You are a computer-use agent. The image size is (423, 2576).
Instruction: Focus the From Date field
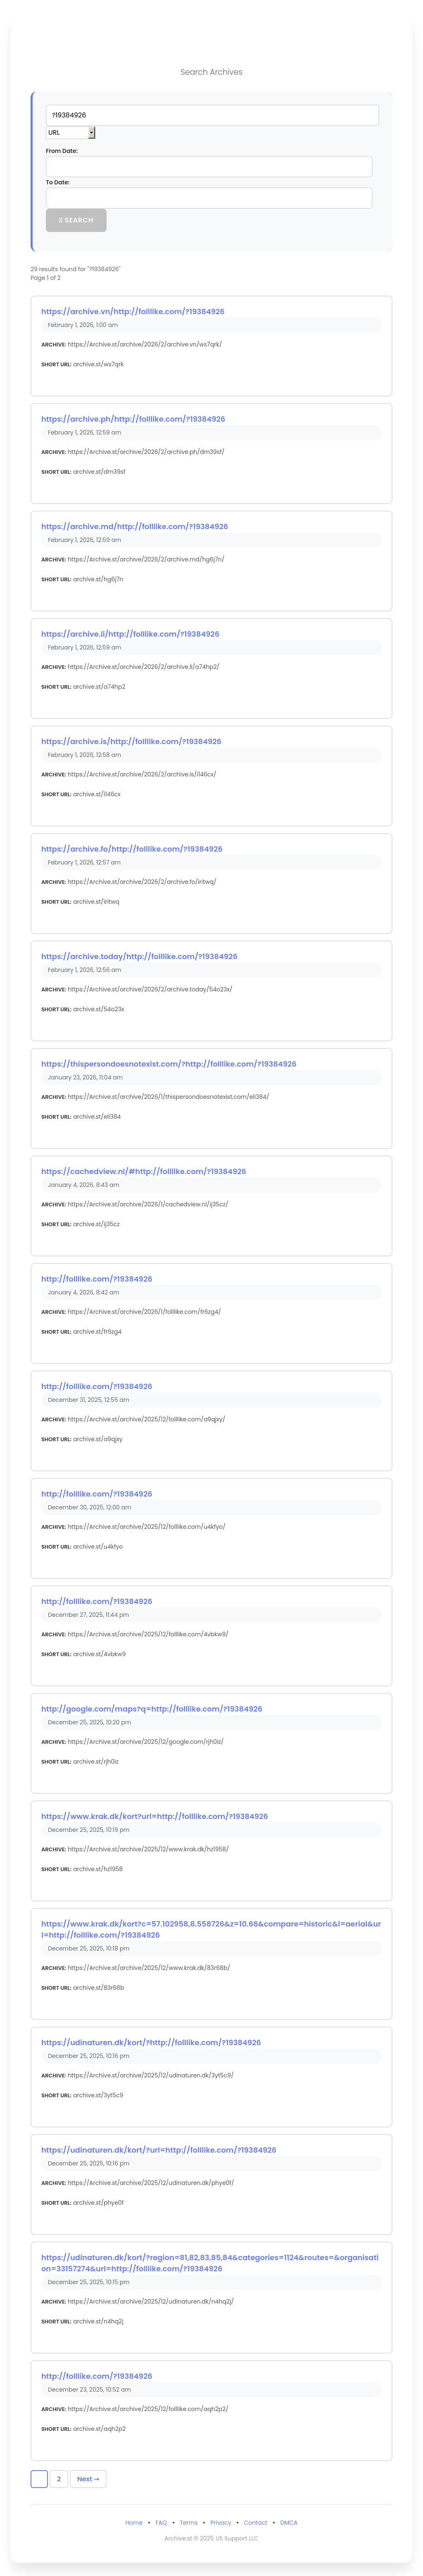[209, 167]
